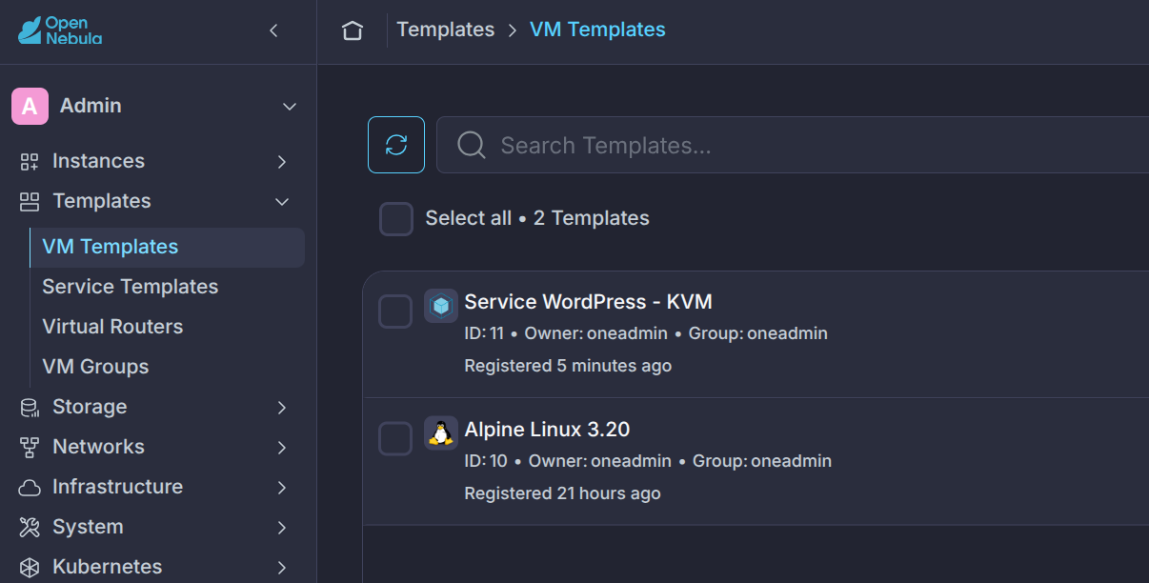Viewport: 1149px width, 583px height.
Task: Click the System wrench icon
Action: tap(30, 527)
